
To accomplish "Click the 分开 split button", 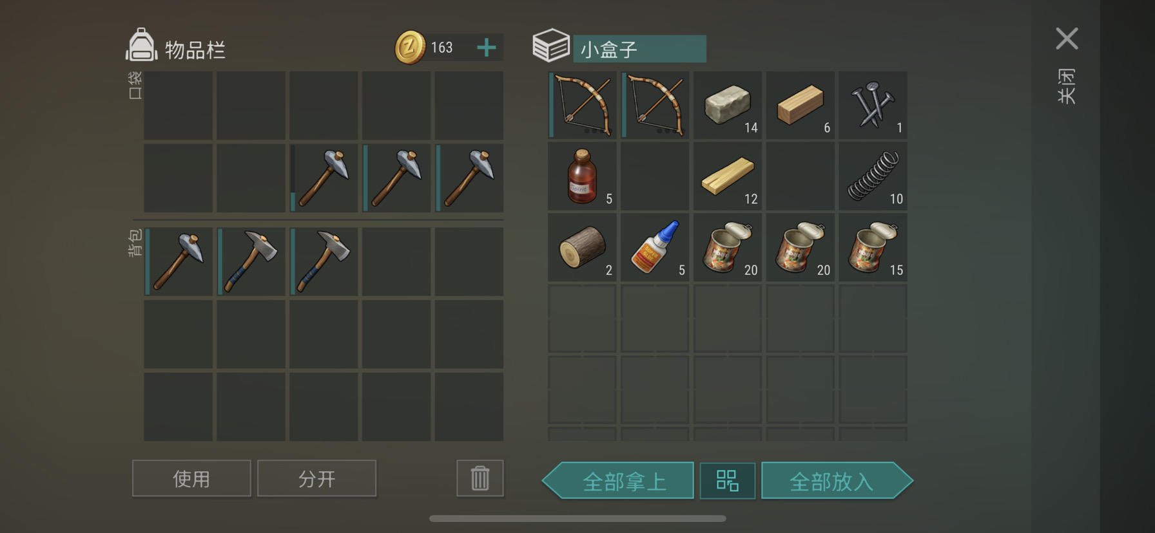I will coord(316,478).
